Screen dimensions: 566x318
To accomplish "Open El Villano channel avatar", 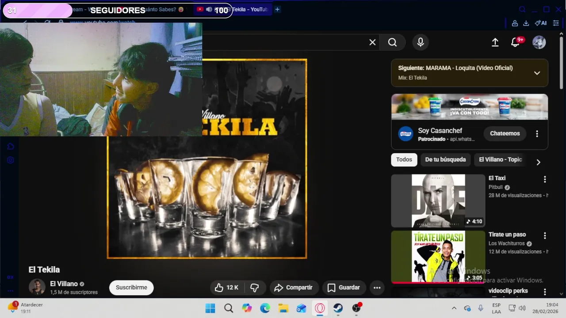I will [37, 287].
